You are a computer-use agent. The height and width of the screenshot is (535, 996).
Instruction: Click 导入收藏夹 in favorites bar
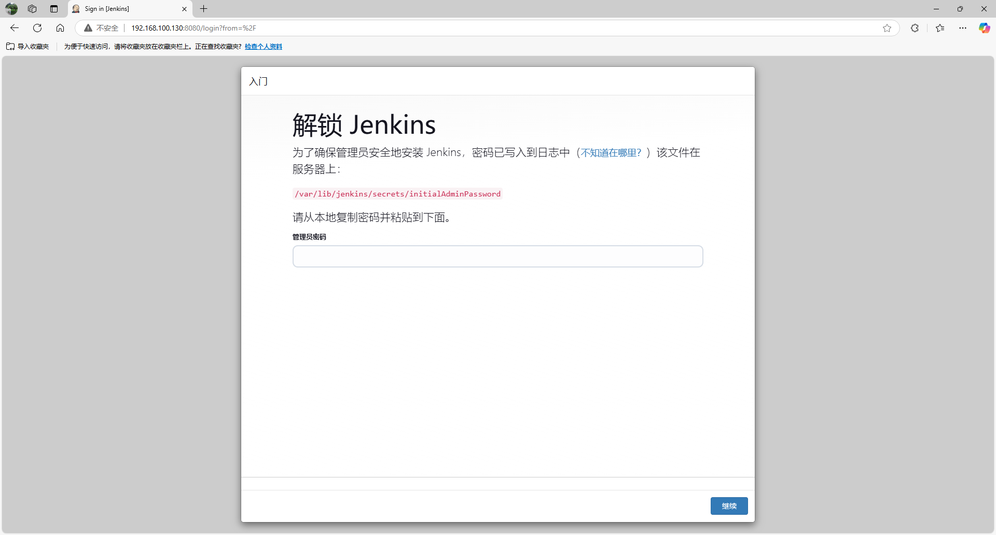27,47
